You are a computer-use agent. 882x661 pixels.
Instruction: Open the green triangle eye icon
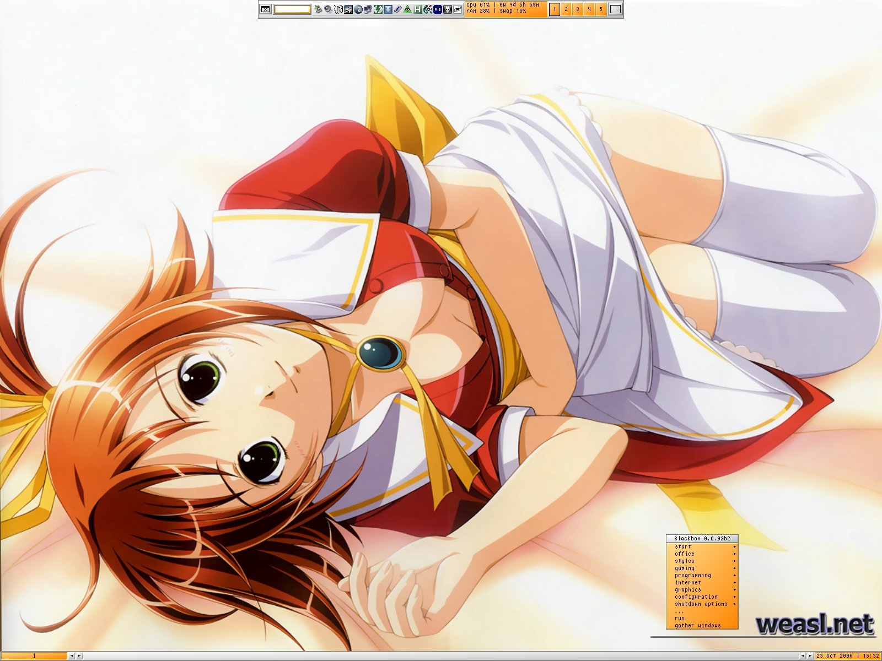pos(407,9)
